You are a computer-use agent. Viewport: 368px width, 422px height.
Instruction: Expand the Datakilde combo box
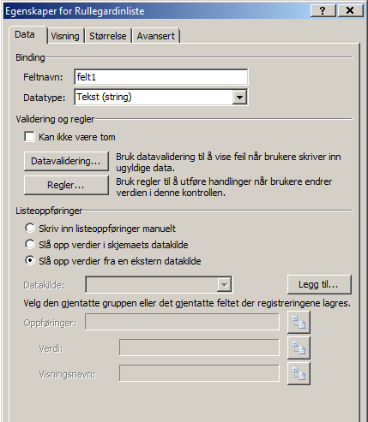tap(224, 285)
